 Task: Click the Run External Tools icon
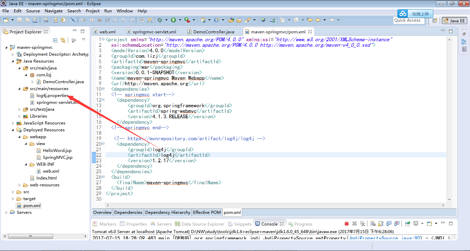pos(187,20)
